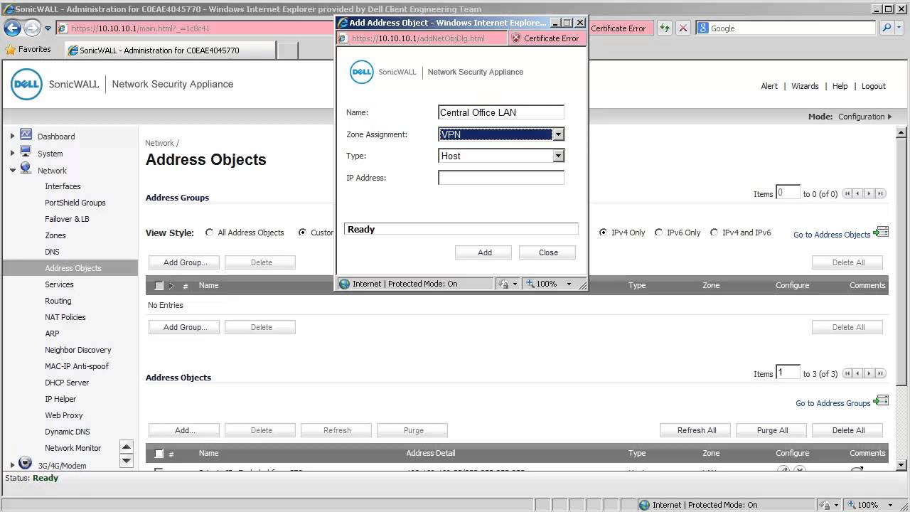Click the Network globe icon in sidebar
This screenshot has height=512, width=910.
click(x=26, y=169)
